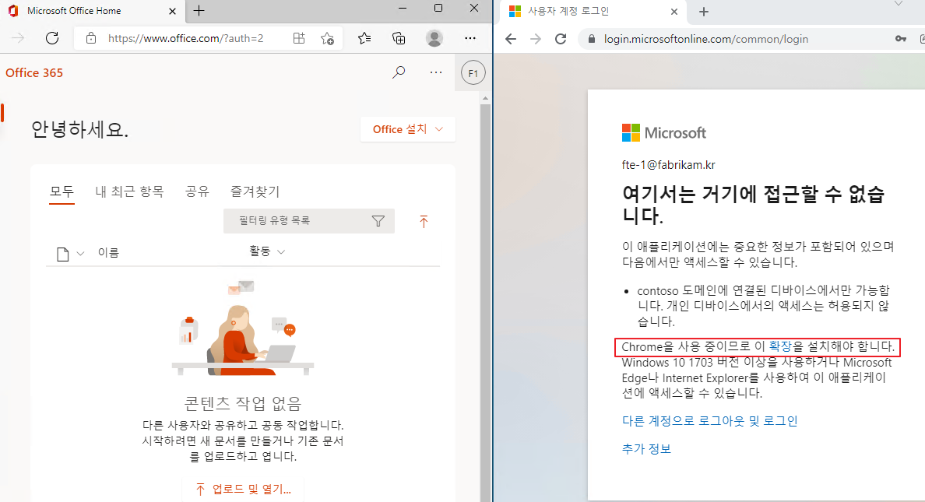
Task: Click the orange upload arrow icon
Action: pyautogui.click(x=424, y=221)
